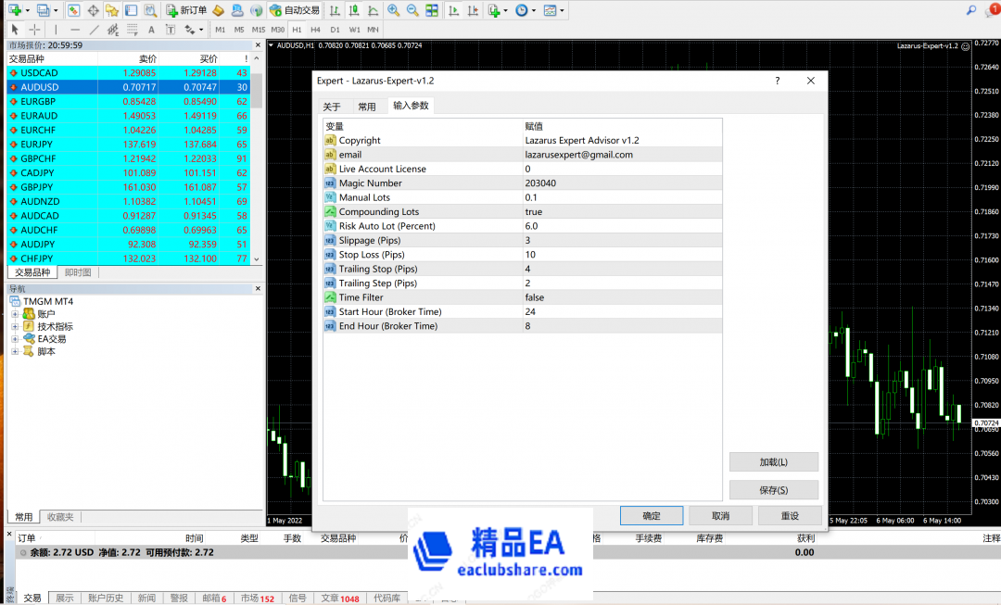Open the profiles toolbar icon

pyautogui.click(x=43, y=10)
